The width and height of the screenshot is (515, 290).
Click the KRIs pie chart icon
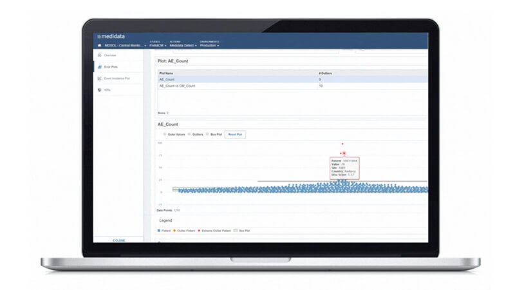(x=100, y=90)
